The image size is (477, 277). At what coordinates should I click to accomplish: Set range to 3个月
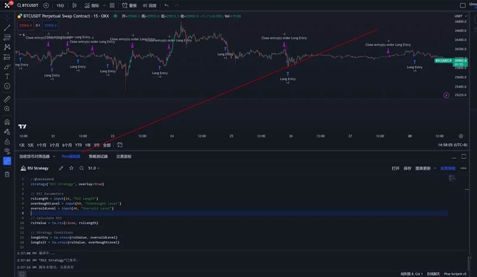(x=54, y=145)
